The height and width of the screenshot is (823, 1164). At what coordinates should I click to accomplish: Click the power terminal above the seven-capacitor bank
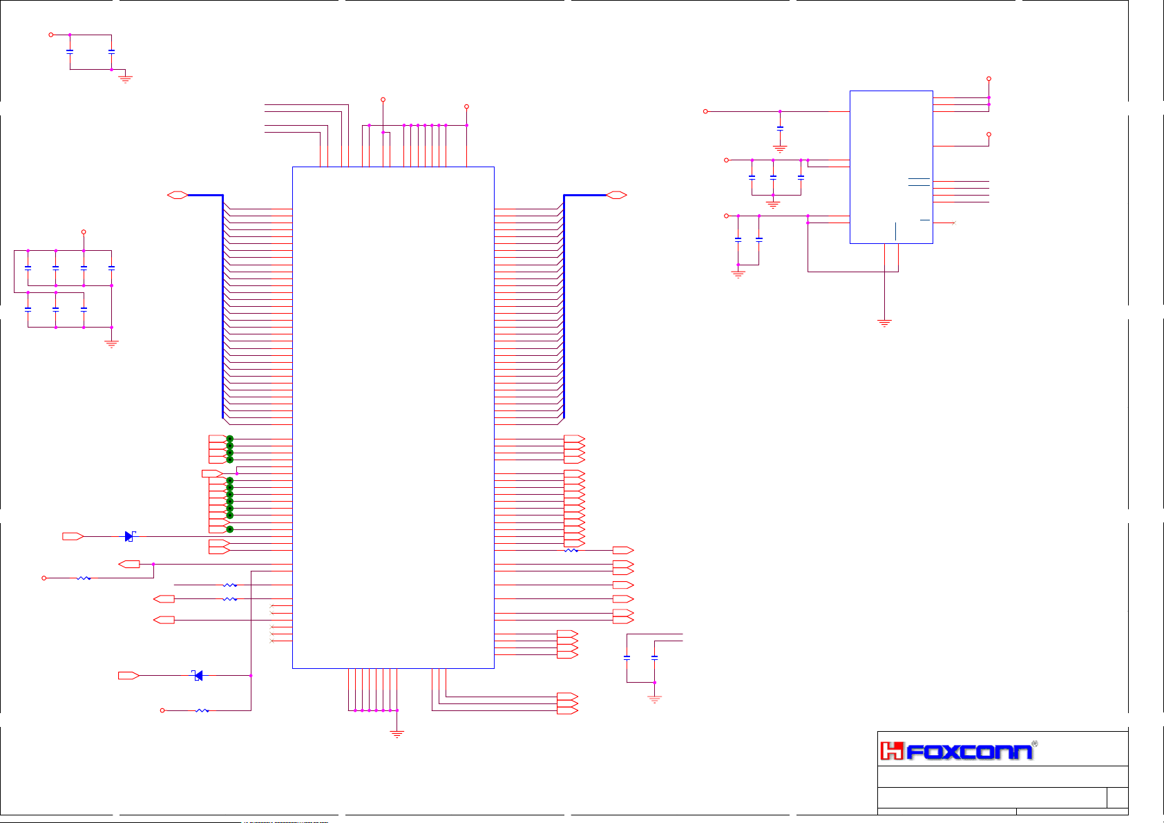pyautogui.click(x=84, y=232)
